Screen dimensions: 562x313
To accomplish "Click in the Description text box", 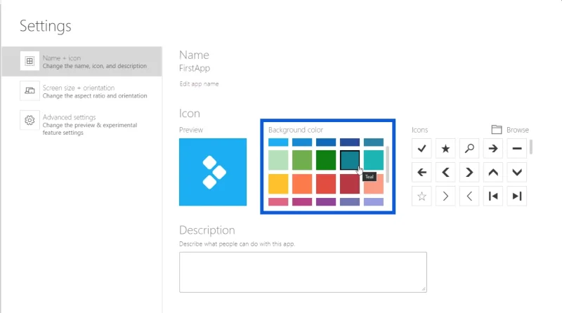I will click(x=303, y=272).
